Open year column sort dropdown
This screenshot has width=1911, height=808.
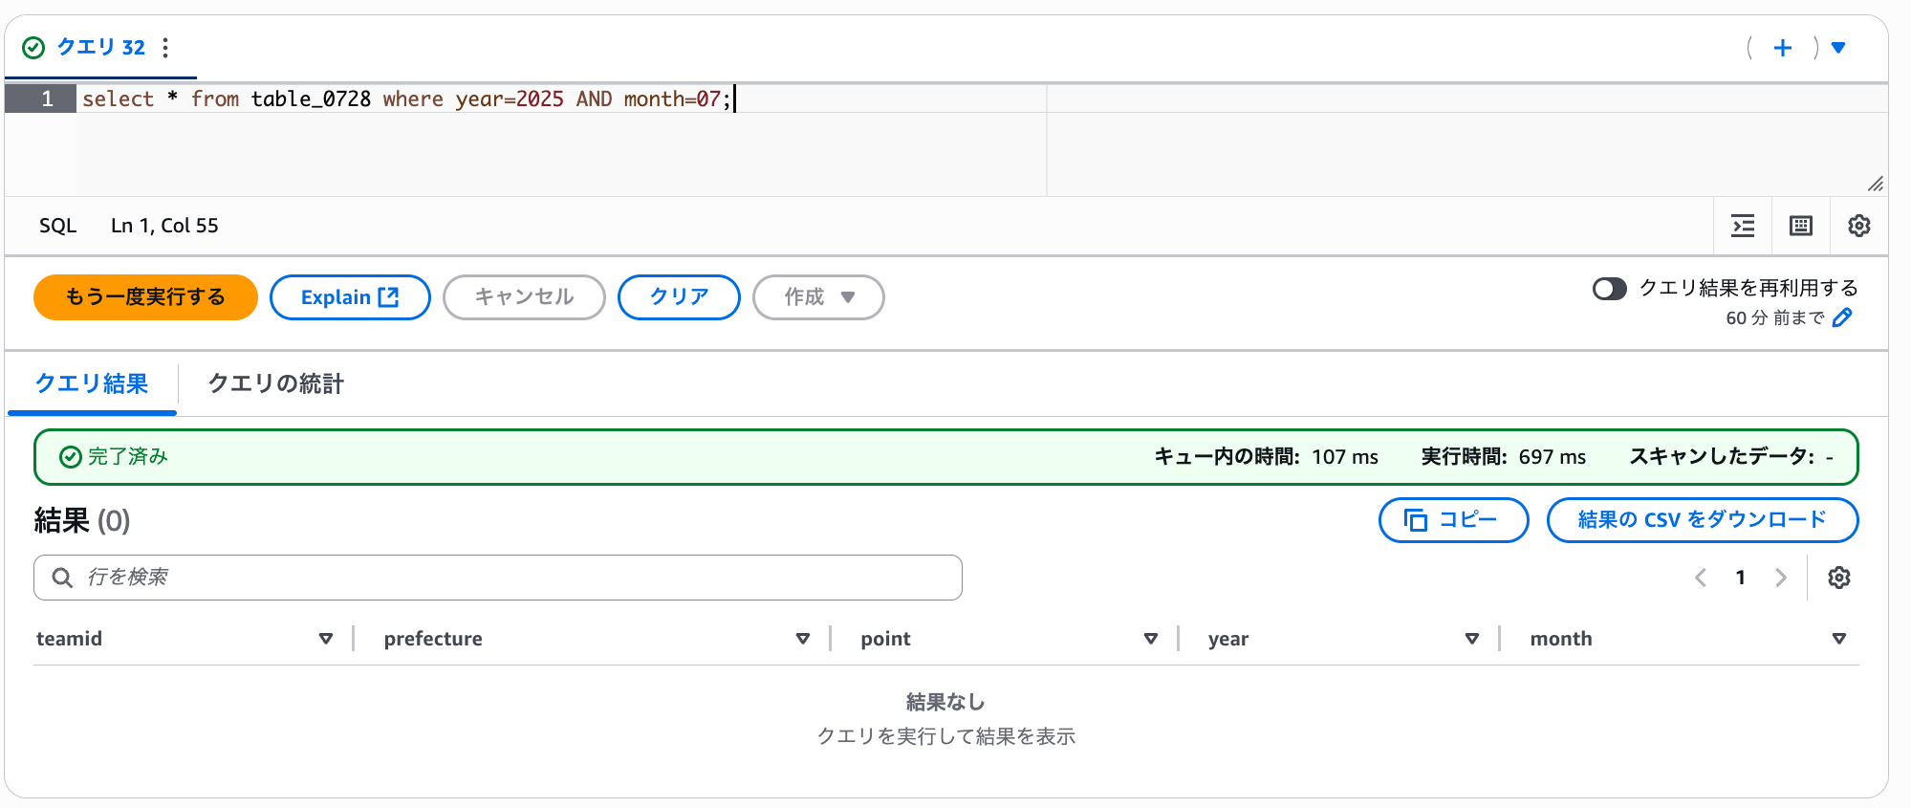pyautogui.click(x=1472, y=639)
